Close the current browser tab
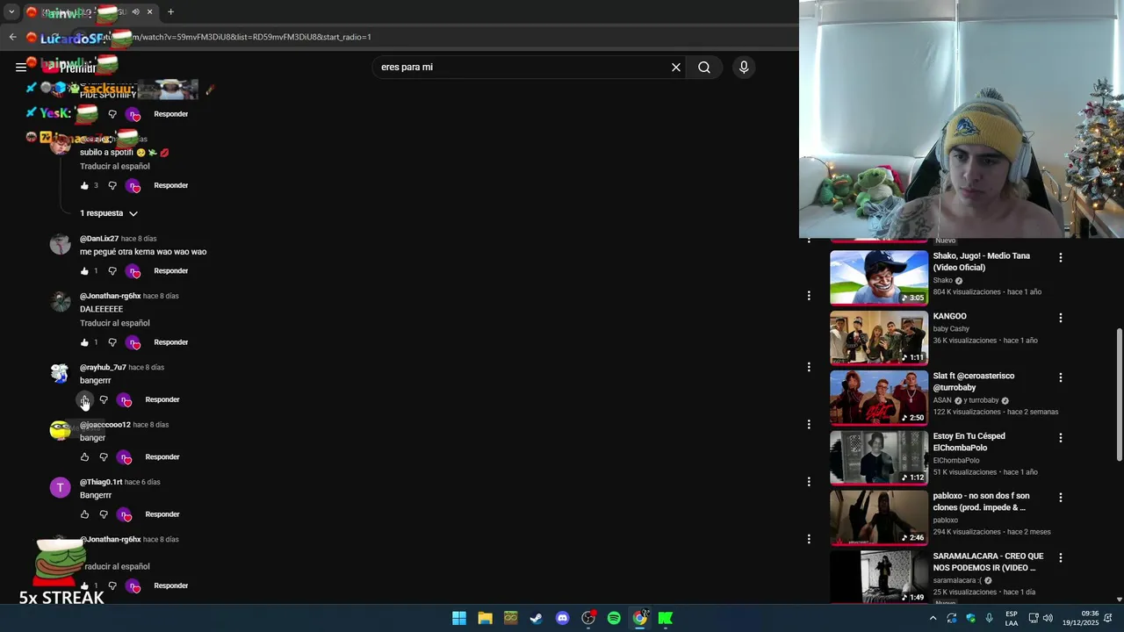Viewport: 1124px width, 632px height. pyautogui.click(x=149, y=12)
